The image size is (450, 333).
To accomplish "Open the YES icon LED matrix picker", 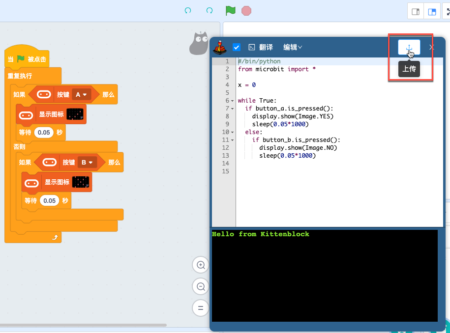I will tap(75, 114).
